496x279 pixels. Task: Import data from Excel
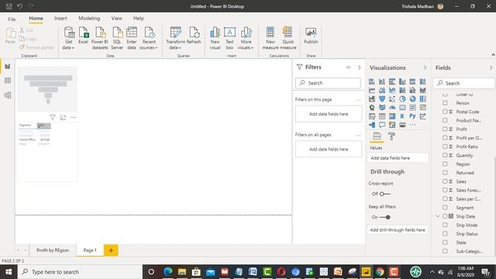[84, 36]
